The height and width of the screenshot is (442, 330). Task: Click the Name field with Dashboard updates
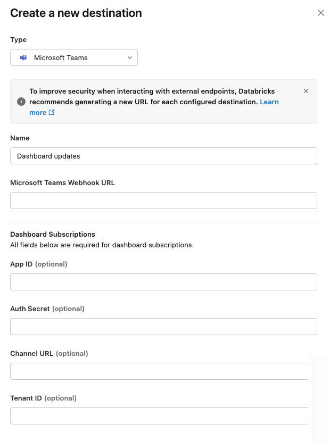click(163, 156)
